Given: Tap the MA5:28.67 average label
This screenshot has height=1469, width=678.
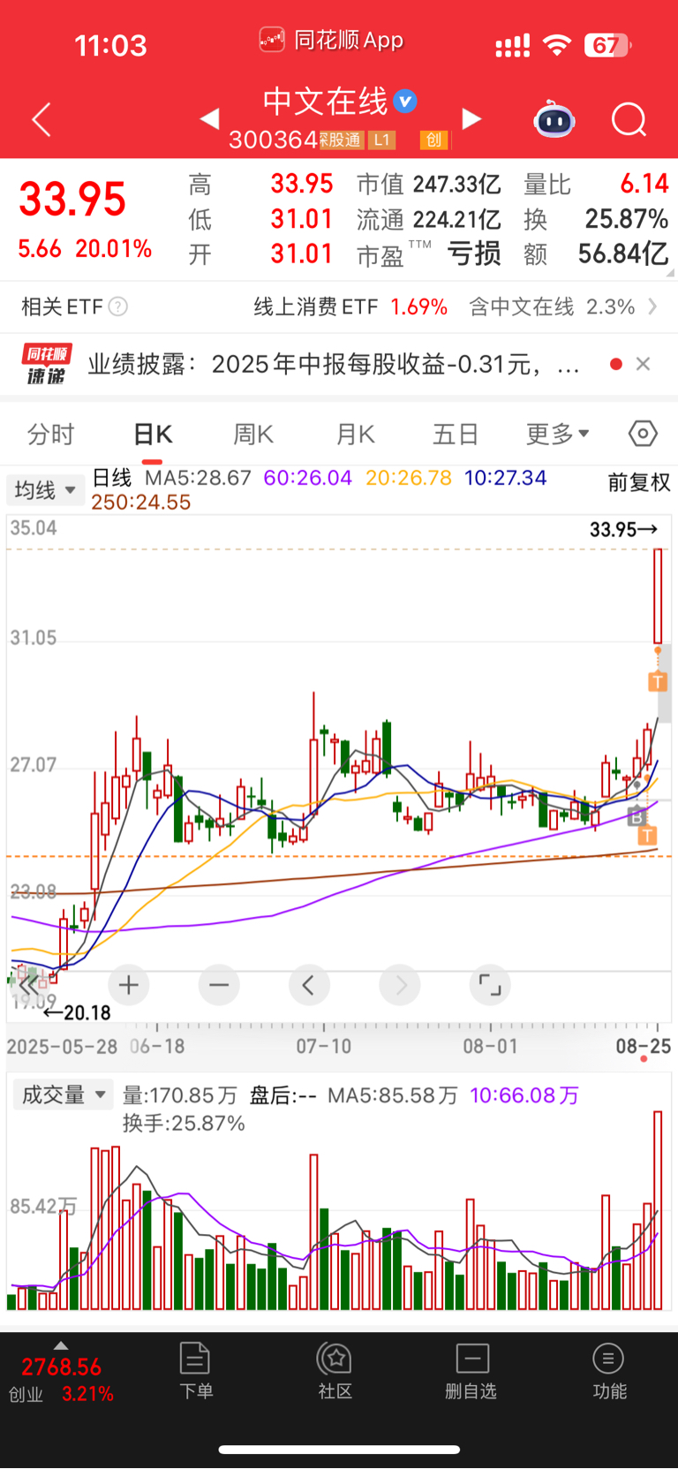Looking at the screenshot, I should tap(198, 478).
